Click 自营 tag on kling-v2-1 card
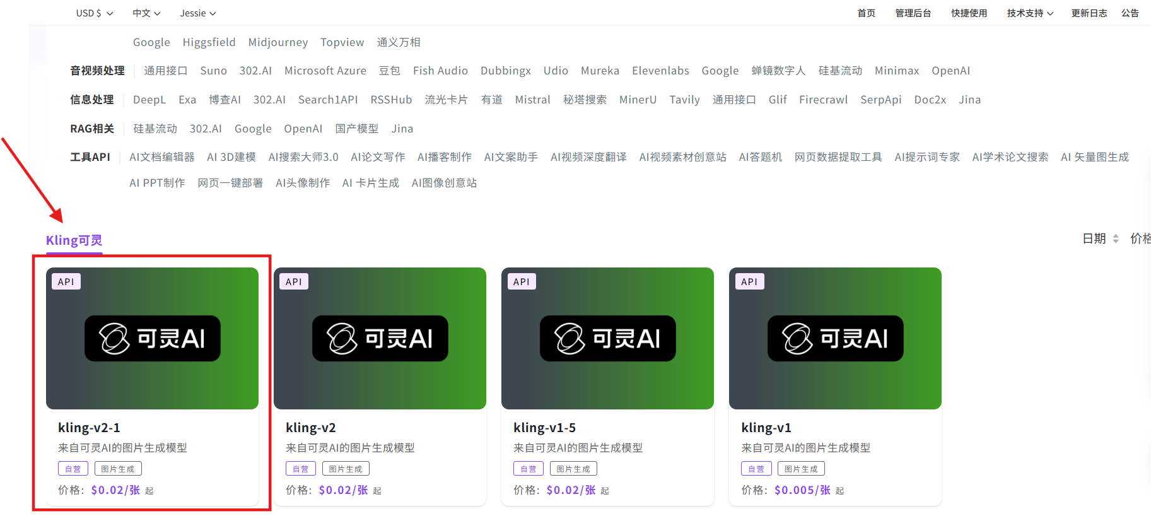The image size is (1151, 528). pyautogui.click(x=73, y=469)
